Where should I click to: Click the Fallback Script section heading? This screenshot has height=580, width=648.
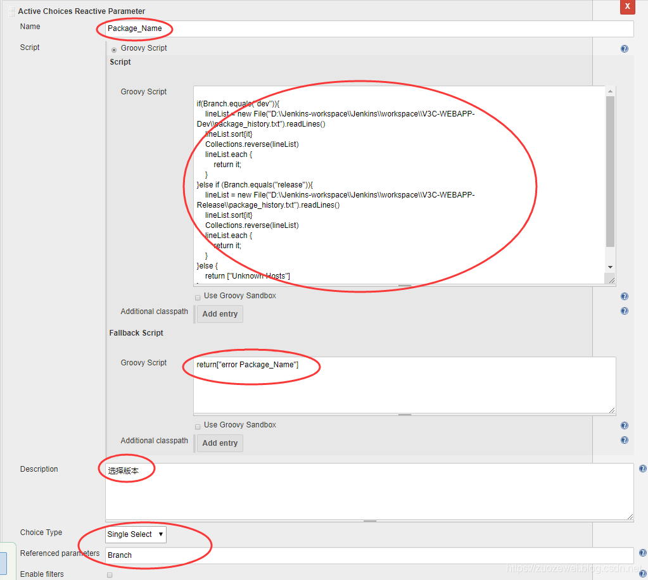[136, 333]
